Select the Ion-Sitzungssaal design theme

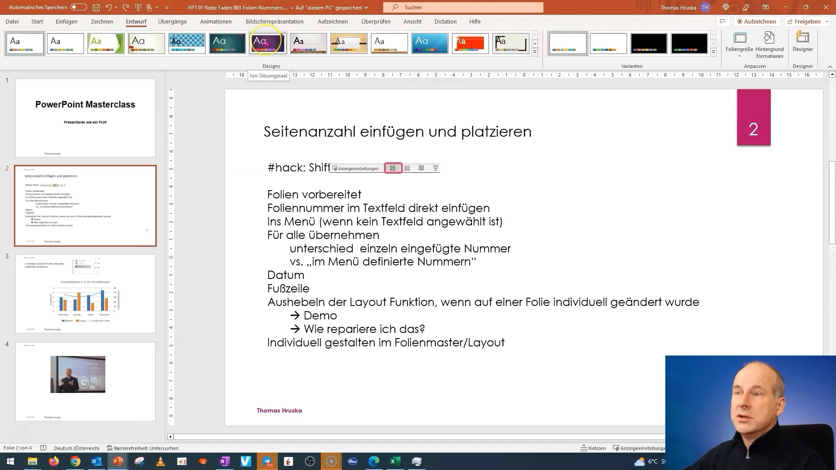click(267, 43)
